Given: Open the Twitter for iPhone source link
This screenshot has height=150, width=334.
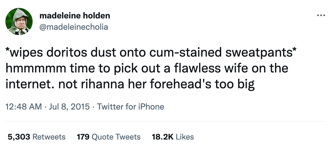Looking at the screenshot, I should tap(130, 107).
